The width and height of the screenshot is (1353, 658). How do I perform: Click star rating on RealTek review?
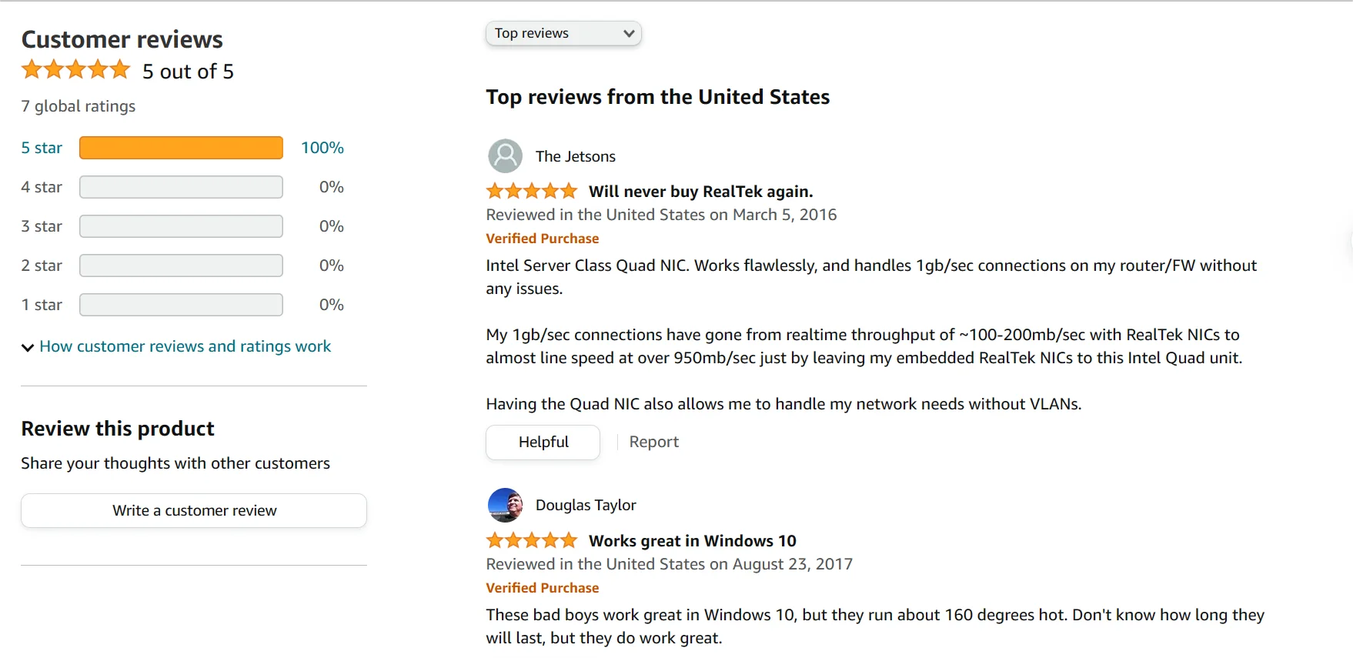tap(531, 191)
